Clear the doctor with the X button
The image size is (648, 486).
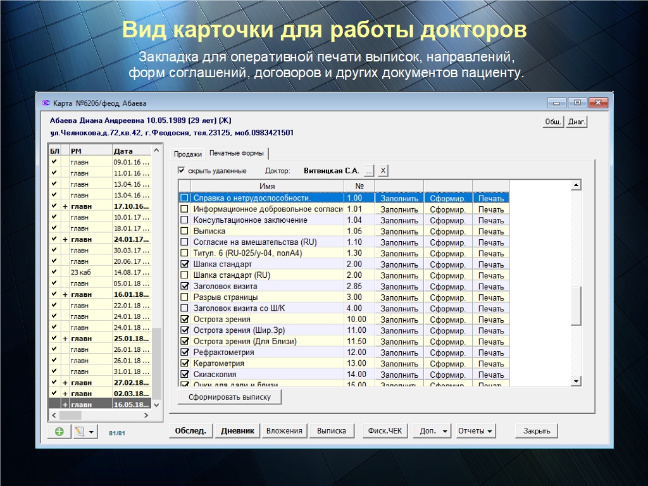pyautogui.click(x=383, y=171)
